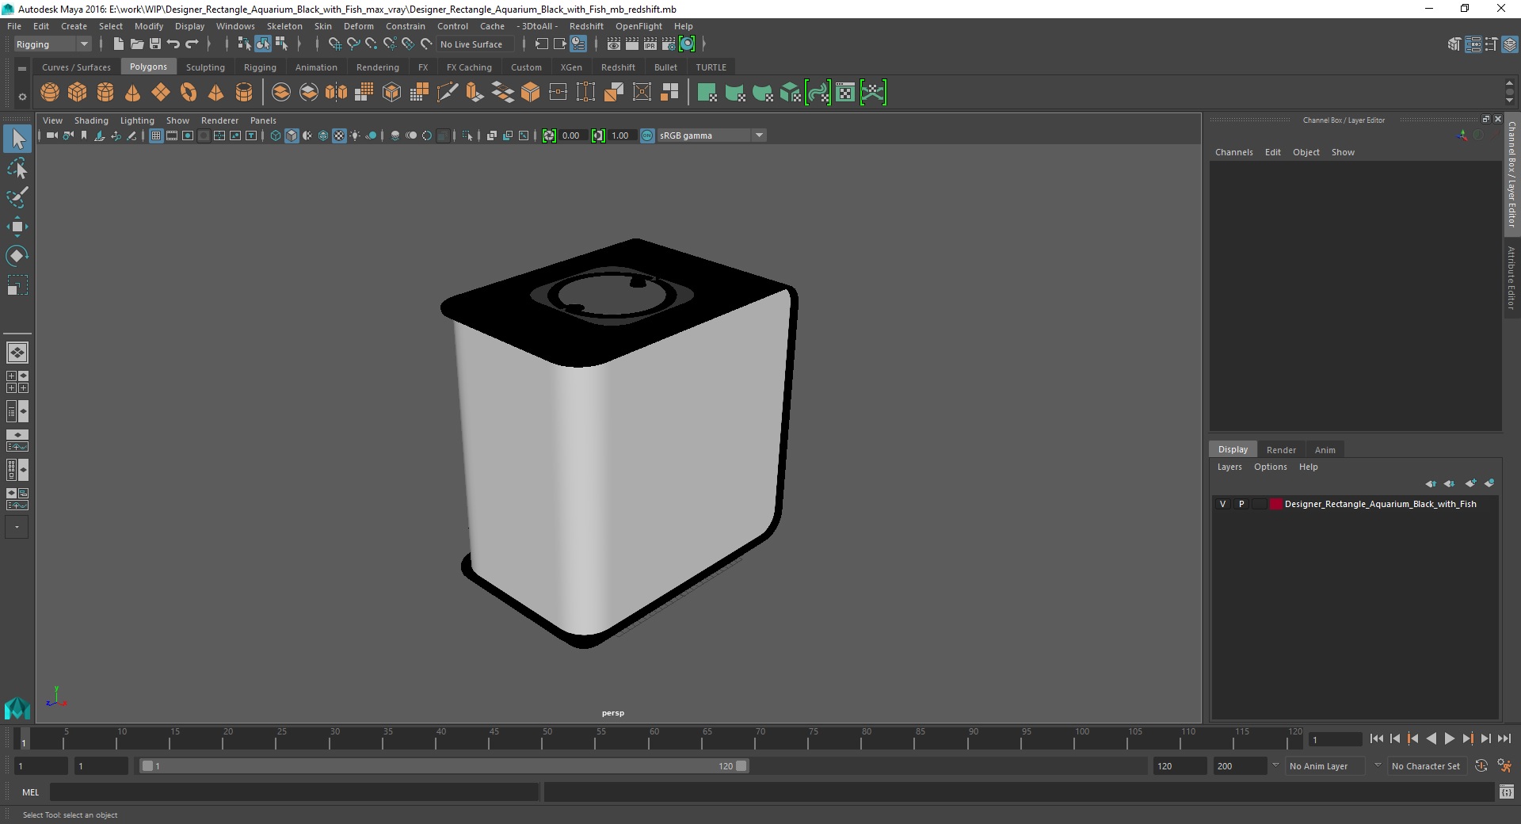Click the New Scene icon
Viewport: 1521px width, 824px height.
point(118,44)
